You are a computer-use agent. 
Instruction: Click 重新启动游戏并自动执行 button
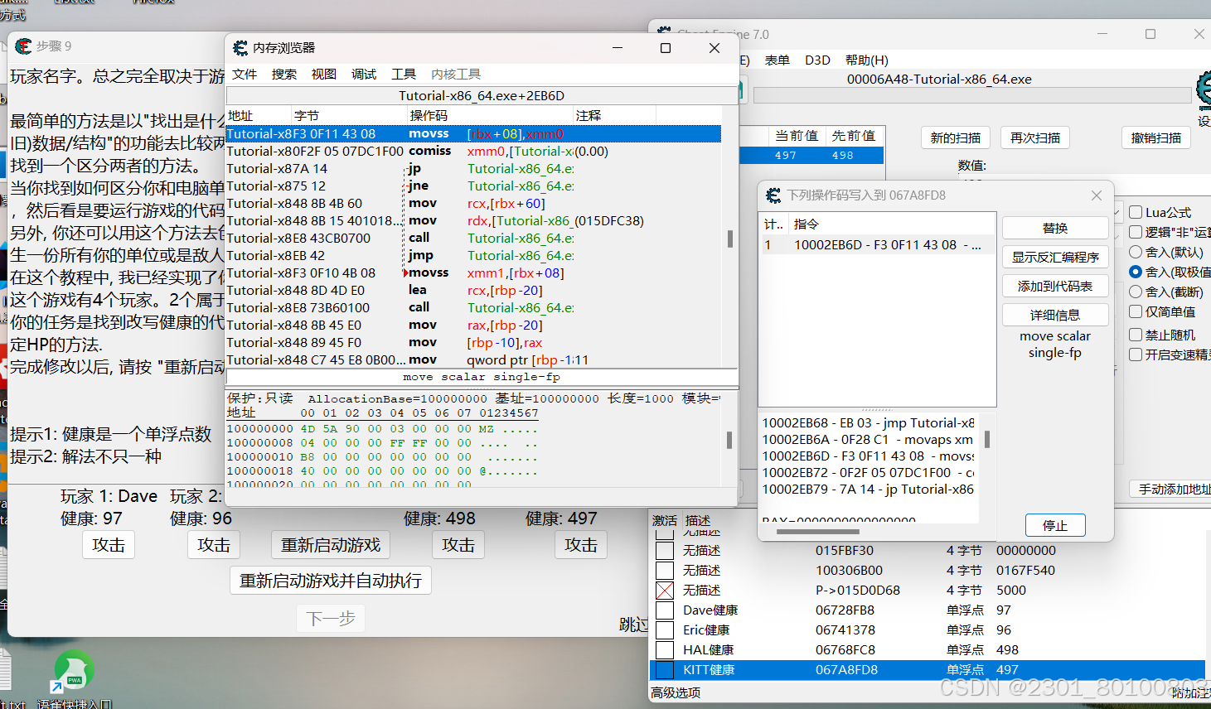(x=331, y=581)
